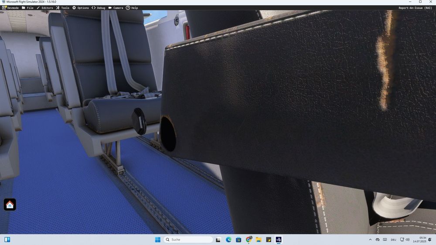Open the Help menu
Screen dimensions: 436x245
[x=132, y=8]
